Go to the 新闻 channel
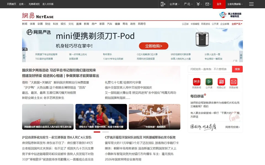 (25, 24)
